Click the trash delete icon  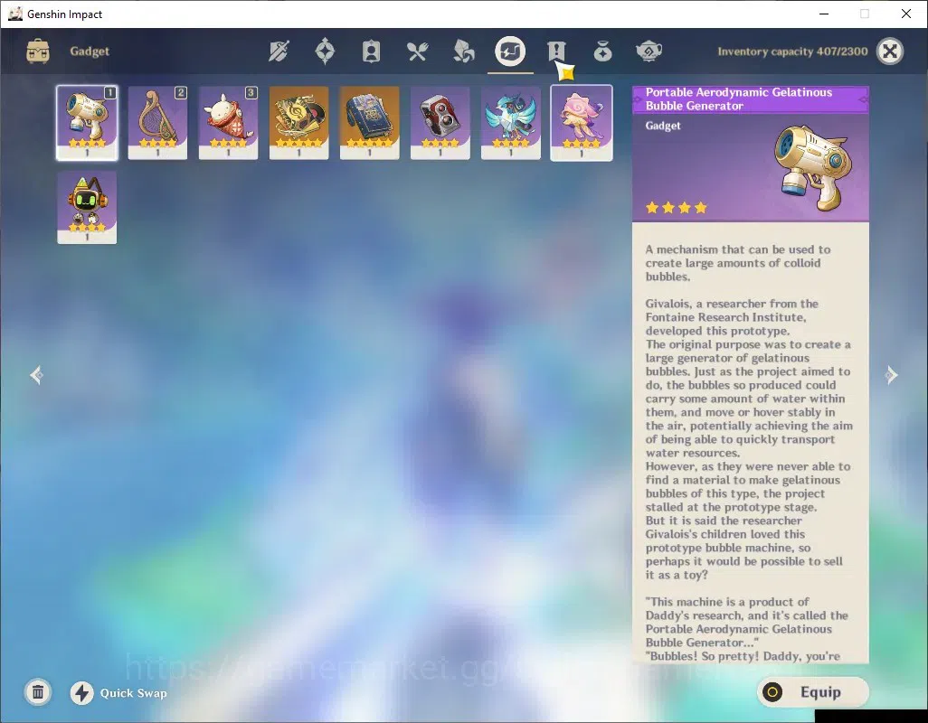pos(38,692)
